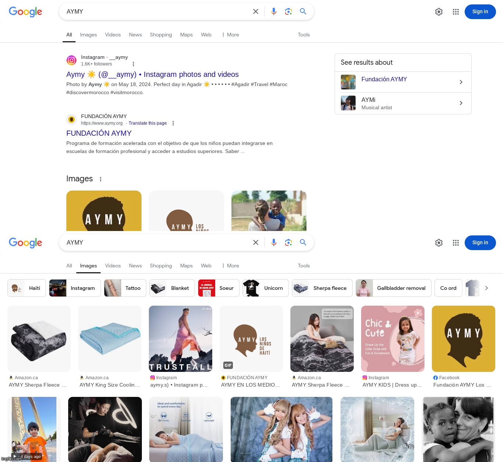Click the microphone voice search icon in the top search bar
Screen dimensions: 503x462
273,11
